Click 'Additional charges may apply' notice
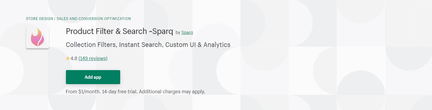The width and height of the screenshot is (432, 110). coord(172,92)
